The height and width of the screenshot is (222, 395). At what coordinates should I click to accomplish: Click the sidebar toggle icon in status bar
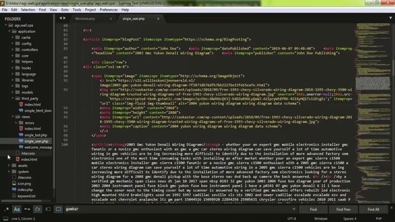point(6,218)
